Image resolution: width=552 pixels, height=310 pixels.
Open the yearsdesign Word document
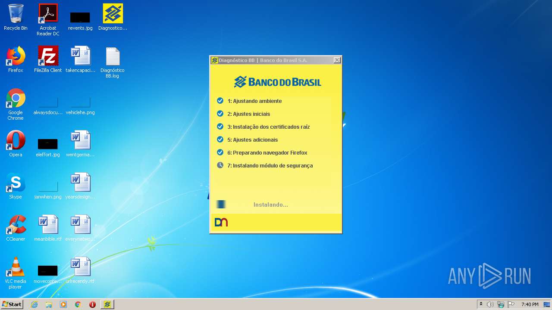click(x=80, y=186)
